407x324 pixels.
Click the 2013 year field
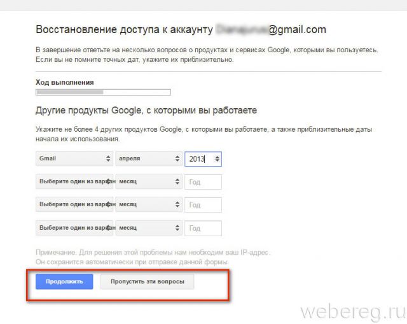coord(203,159)
